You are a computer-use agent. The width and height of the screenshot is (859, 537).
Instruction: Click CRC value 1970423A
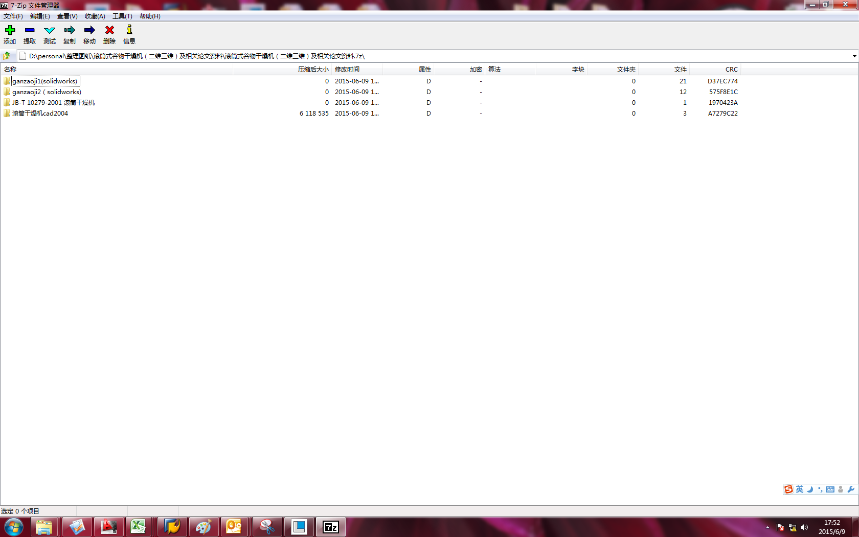pos(723,102)
